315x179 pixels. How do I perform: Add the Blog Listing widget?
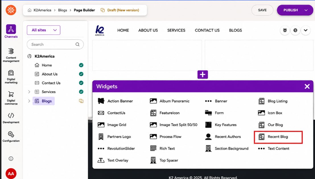[273, 101]
